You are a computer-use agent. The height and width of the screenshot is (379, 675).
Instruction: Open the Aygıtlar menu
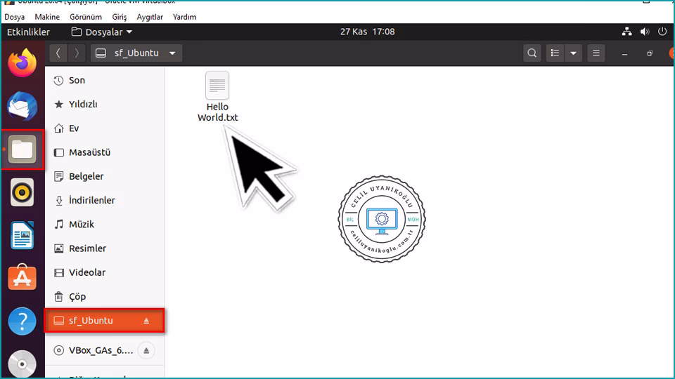150,17
